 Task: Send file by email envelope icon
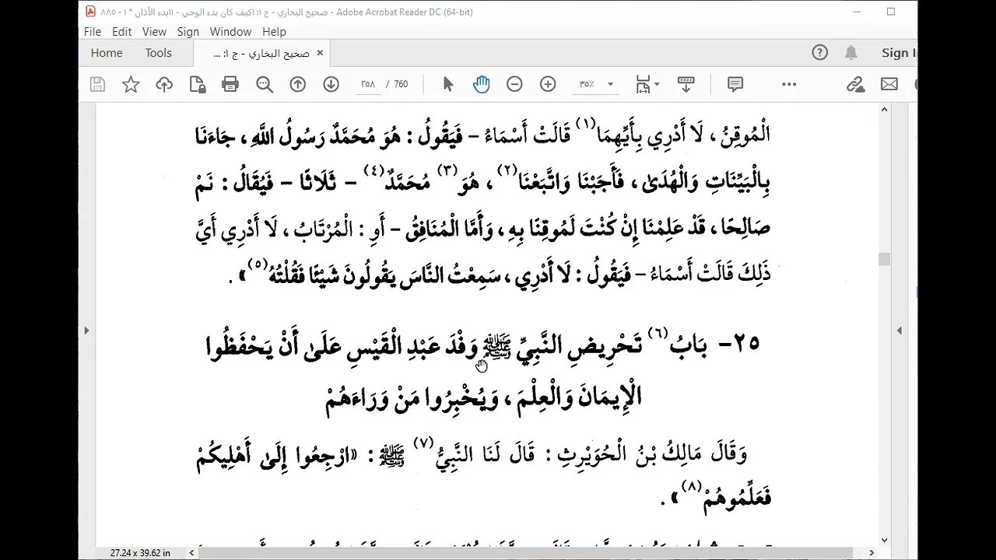click(x=889, y=84)
